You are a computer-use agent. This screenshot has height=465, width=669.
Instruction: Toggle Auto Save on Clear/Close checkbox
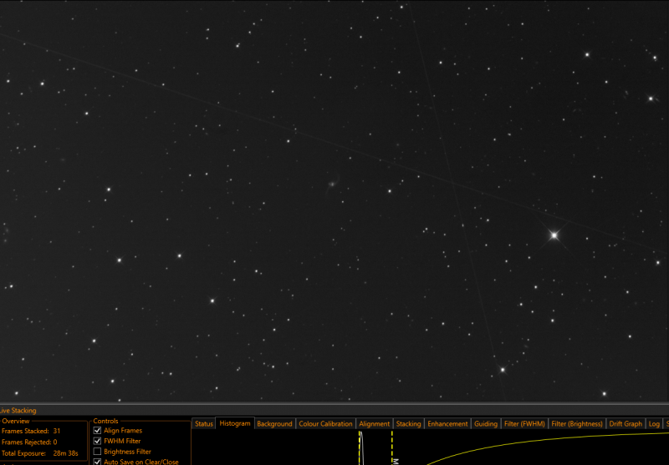(97, 462)
